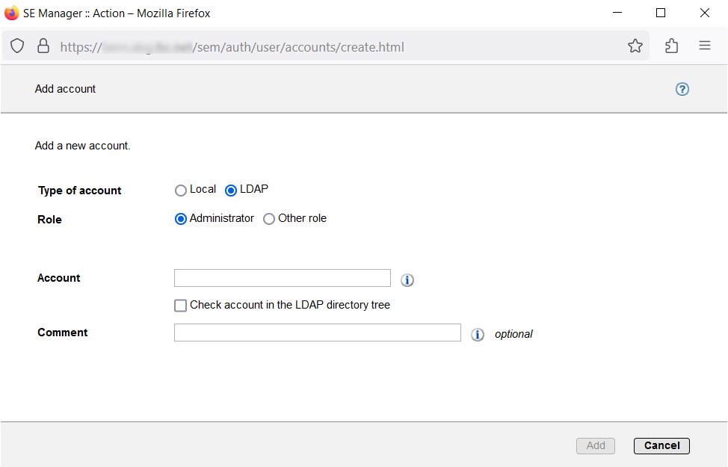Choose the Administrator role
The width and height of the screenshot is (728, 467).
[x=181, y=219]
